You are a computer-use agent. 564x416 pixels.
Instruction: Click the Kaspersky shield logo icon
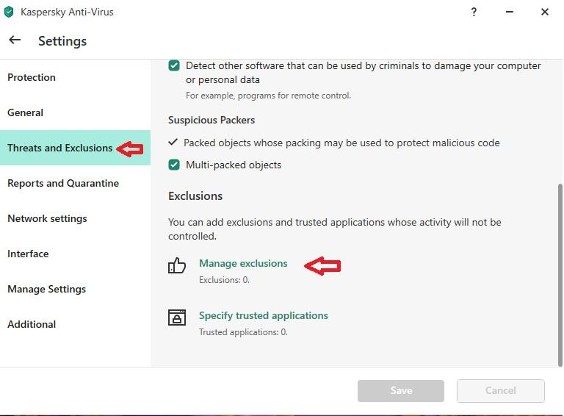pyautogui.click(x=9, y=12)
